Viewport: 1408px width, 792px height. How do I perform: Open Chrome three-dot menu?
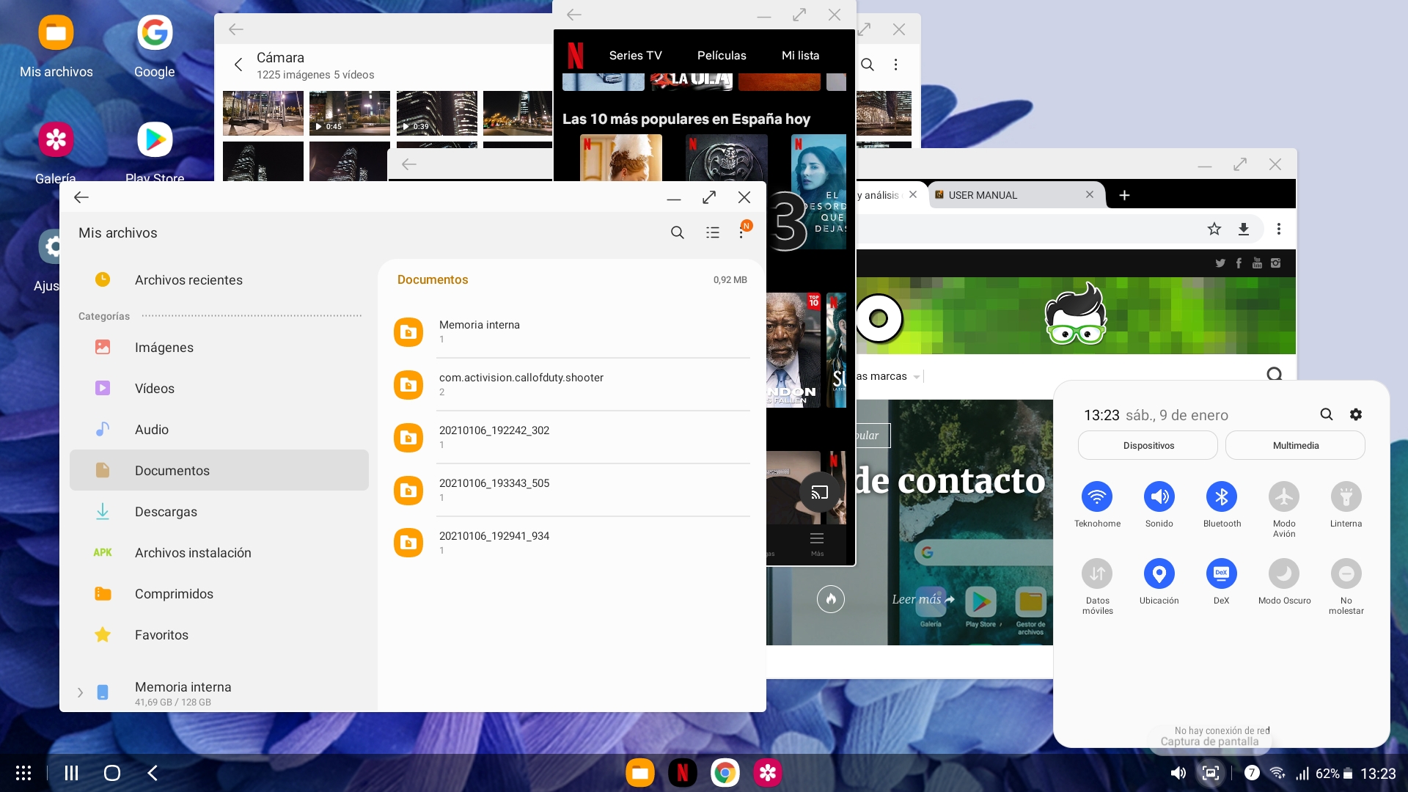tap(1279, 229)
